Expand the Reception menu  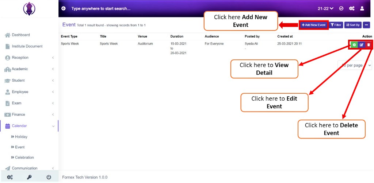(29, 58)
